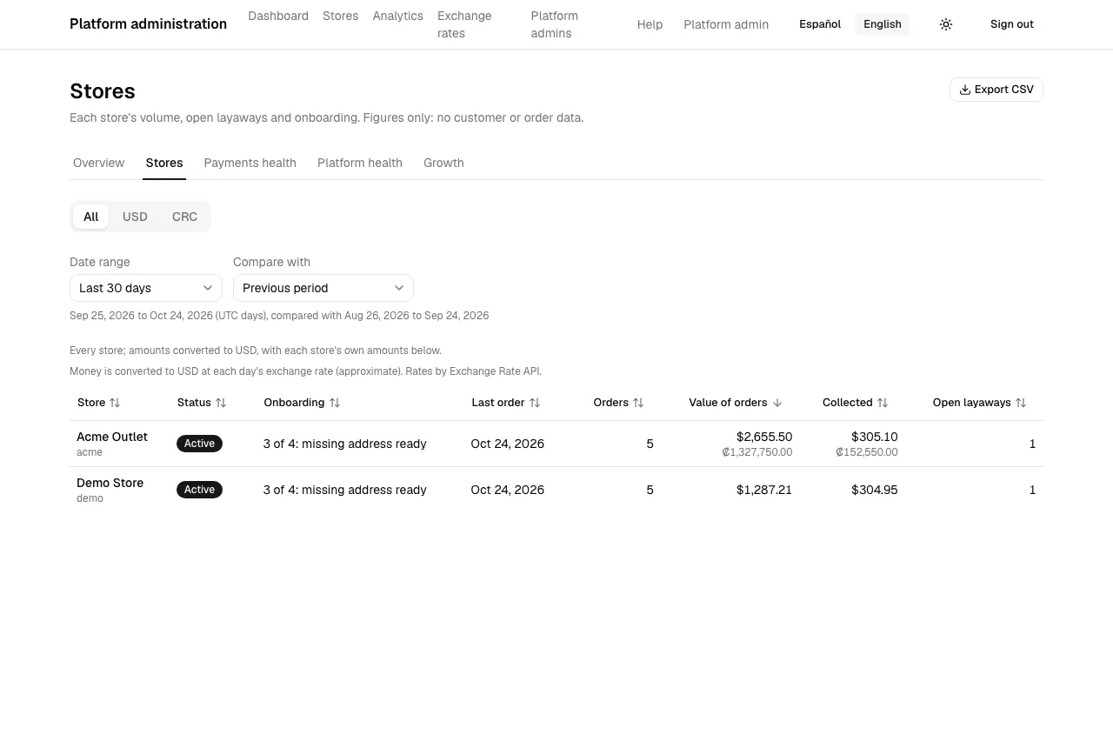Open the Previous period compare dropdown
Viewport: 1113px width, 748px height.
[x=323, y=288]
